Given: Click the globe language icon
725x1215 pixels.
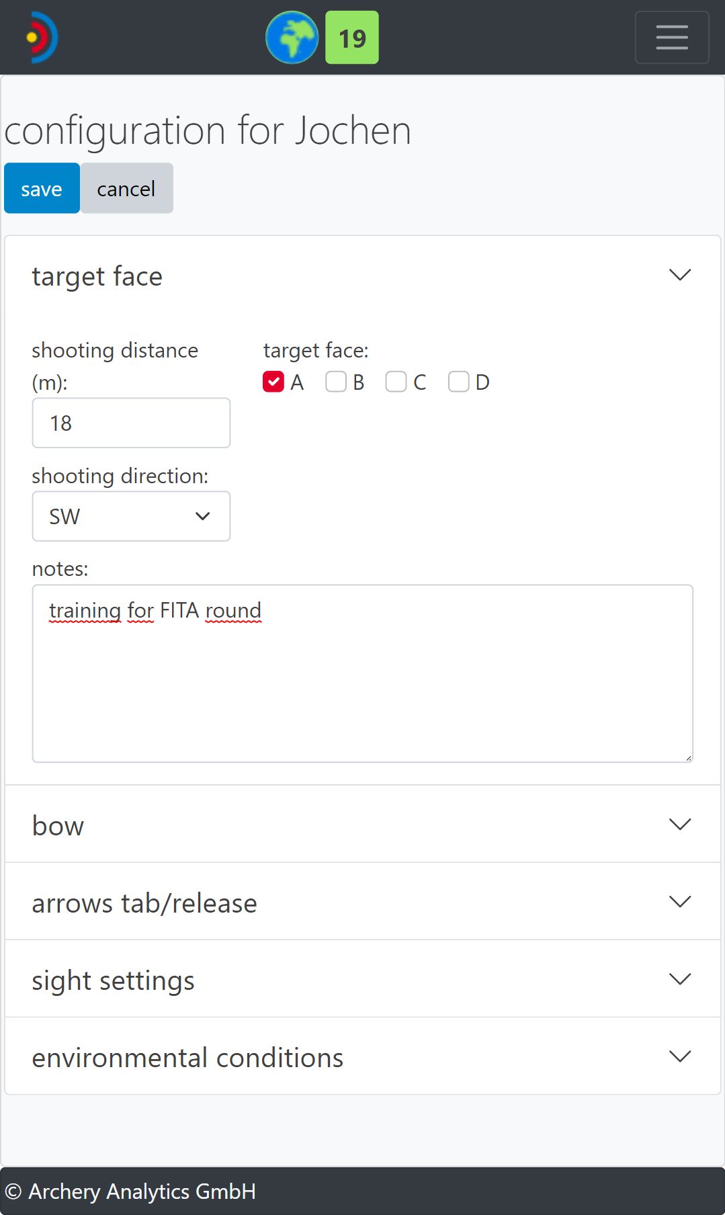Looking at the screenshot, I should [x=292, y=38].
